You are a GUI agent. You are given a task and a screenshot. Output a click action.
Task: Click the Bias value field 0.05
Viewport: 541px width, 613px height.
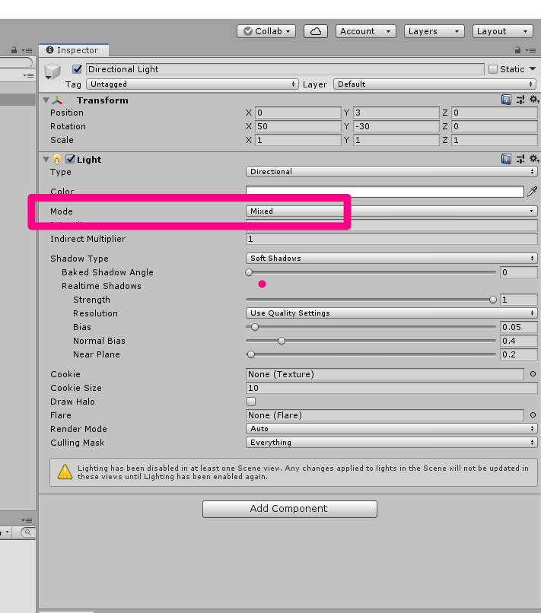pyautogui.click(x=519, y=327)
